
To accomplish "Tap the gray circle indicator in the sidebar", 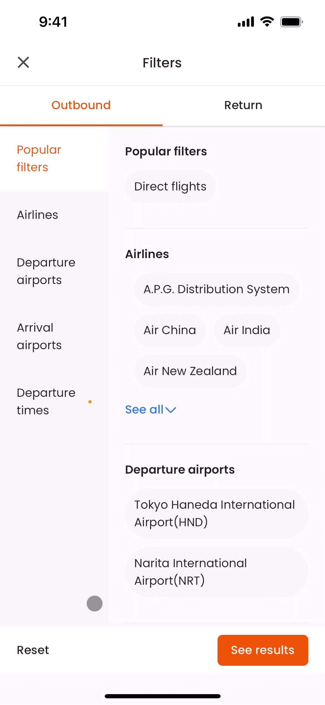I will (x=94, y=603).
